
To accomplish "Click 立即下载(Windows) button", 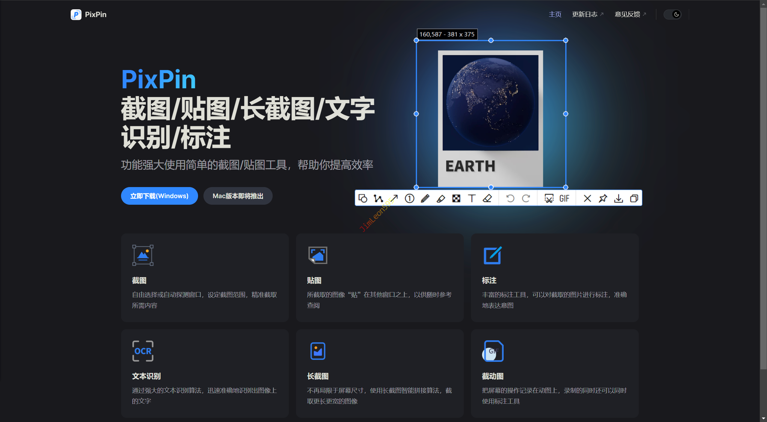I will (x=159, y=196).
